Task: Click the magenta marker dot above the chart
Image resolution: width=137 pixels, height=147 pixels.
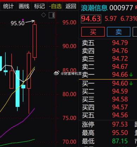Action: click(23, 20)
